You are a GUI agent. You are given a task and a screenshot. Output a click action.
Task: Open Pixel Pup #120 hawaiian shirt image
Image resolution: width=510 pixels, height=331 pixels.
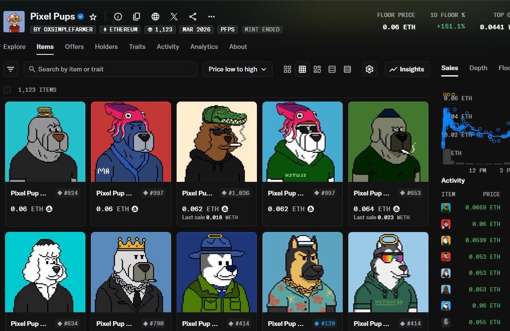302,272
